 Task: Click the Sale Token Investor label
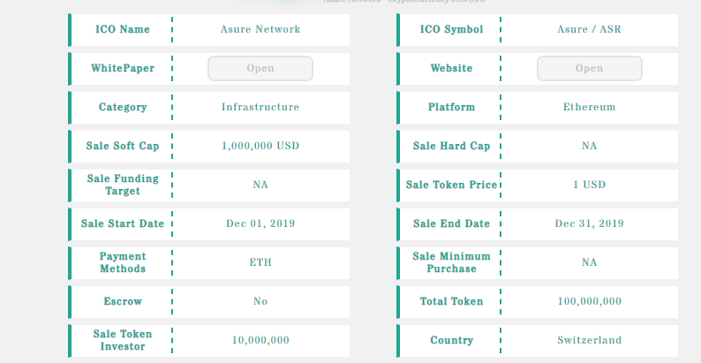[123, 340]
